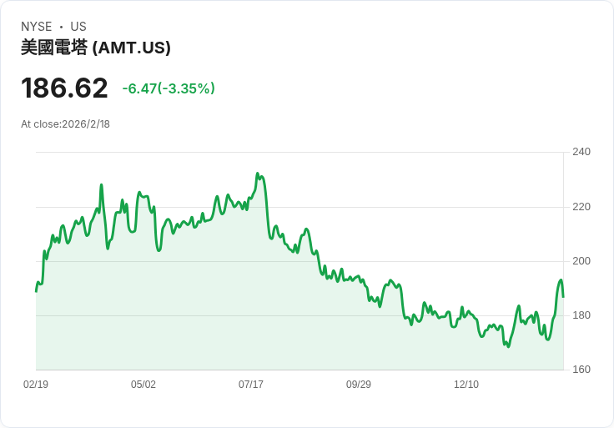Click the 200 y-axis price label

pos(581,261)
